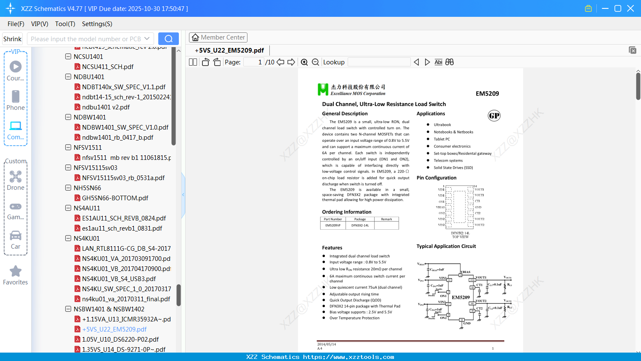Screen dimensions: 641x361
Task: Click the PDF viewer vertical scrollbar thumb
Action: click(638, 86)
